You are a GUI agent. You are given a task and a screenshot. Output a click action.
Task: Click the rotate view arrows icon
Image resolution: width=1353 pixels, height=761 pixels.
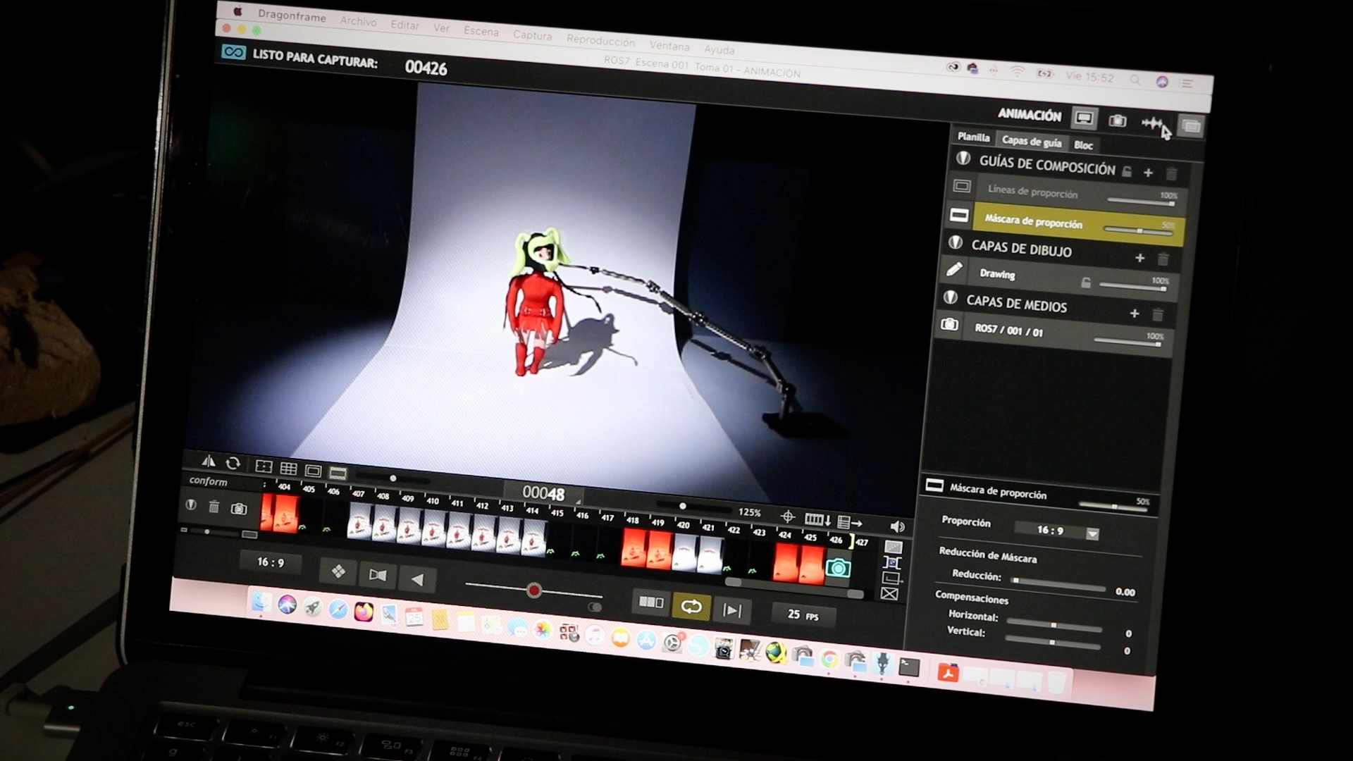233,464
